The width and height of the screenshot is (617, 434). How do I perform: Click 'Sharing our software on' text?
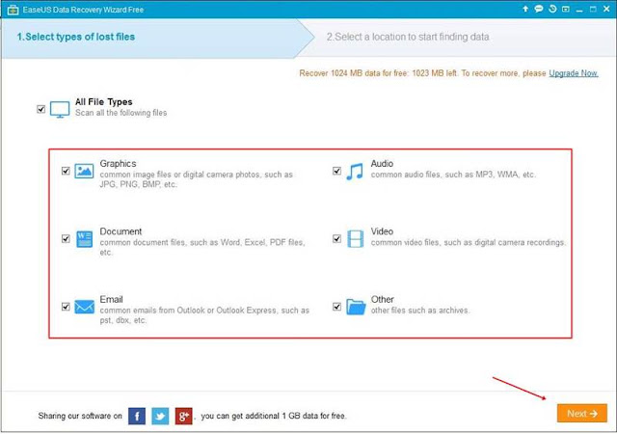pyautogui.click(x=80, y=416)
